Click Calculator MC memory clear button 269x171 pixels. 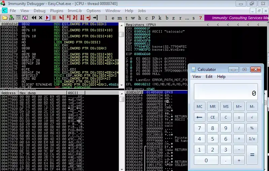[199, 106]
